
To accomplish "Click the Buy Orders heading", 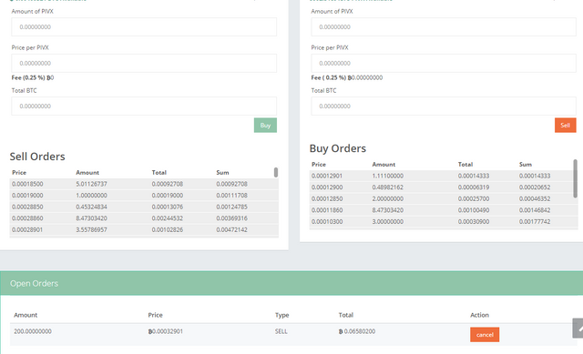I will pos(338,148).
